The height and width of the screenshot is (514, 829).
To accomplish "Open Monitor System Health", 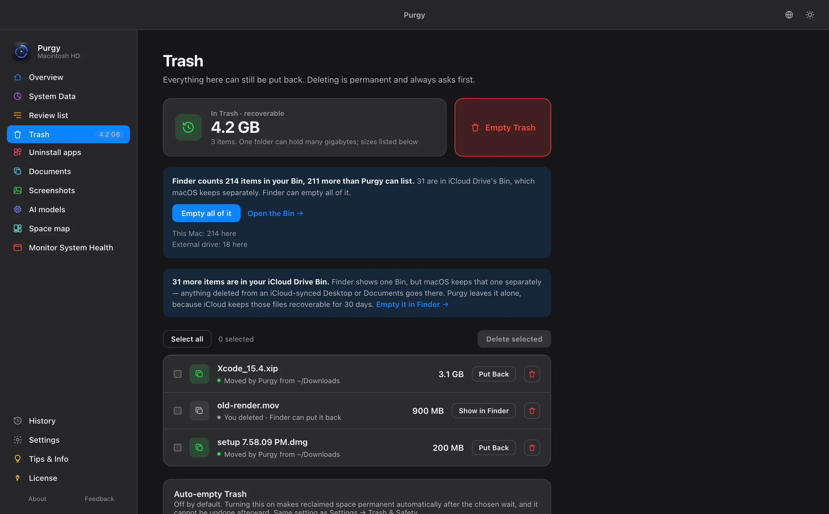I will pos(68,247).
